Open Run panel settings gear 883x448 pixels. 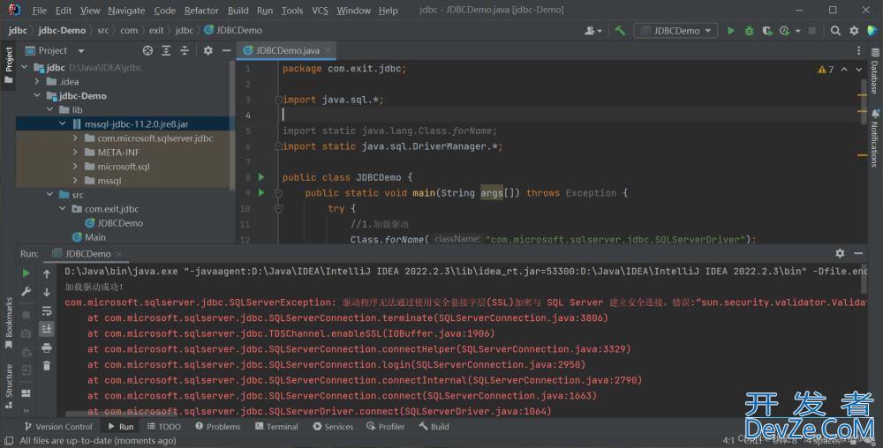click(840, 253)
